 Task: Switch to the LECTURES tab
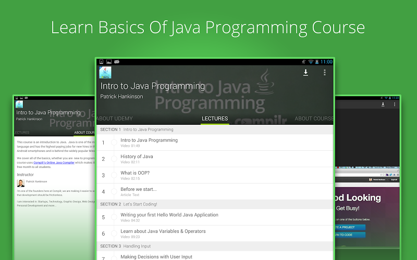click(x=215, y=119)
